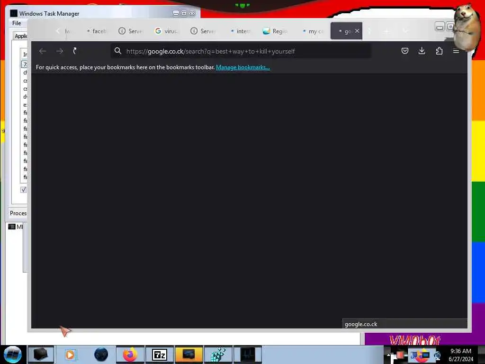This screenshot has height=364, width=485.
Task: Click the Firefox icon on the taskbar
Action: pyautogui.click(x=130, y=355)
